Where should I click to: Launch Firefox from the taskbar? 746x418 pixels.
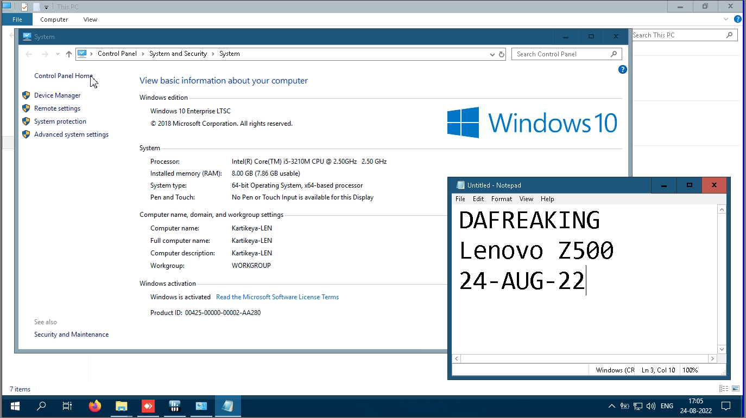point(94,406)
